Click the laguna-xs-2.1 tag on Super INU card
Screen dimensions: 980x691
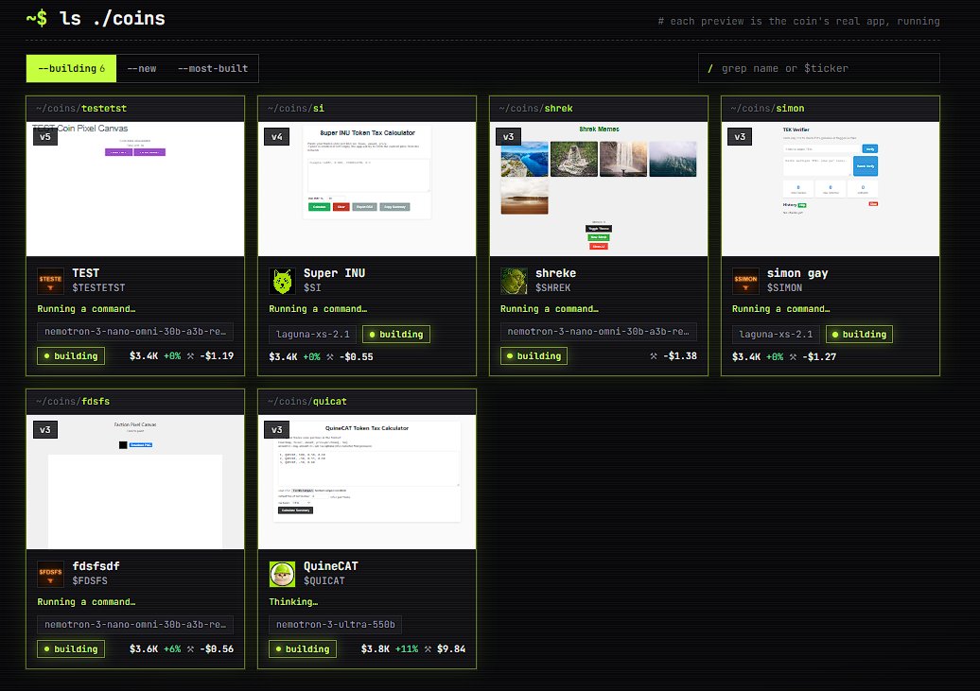tap(313, 335)
